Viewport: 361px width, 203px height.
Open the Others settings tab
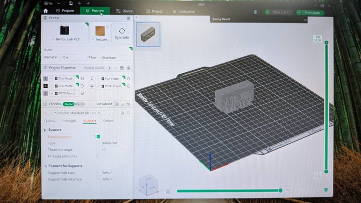pyautogui.click(x=108, y=121)
